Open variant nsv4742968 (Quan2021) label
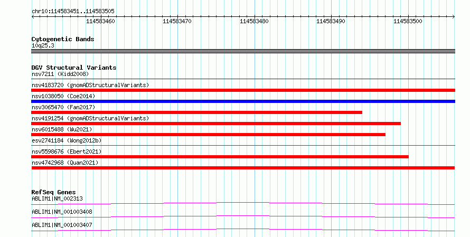 (65, 163)
